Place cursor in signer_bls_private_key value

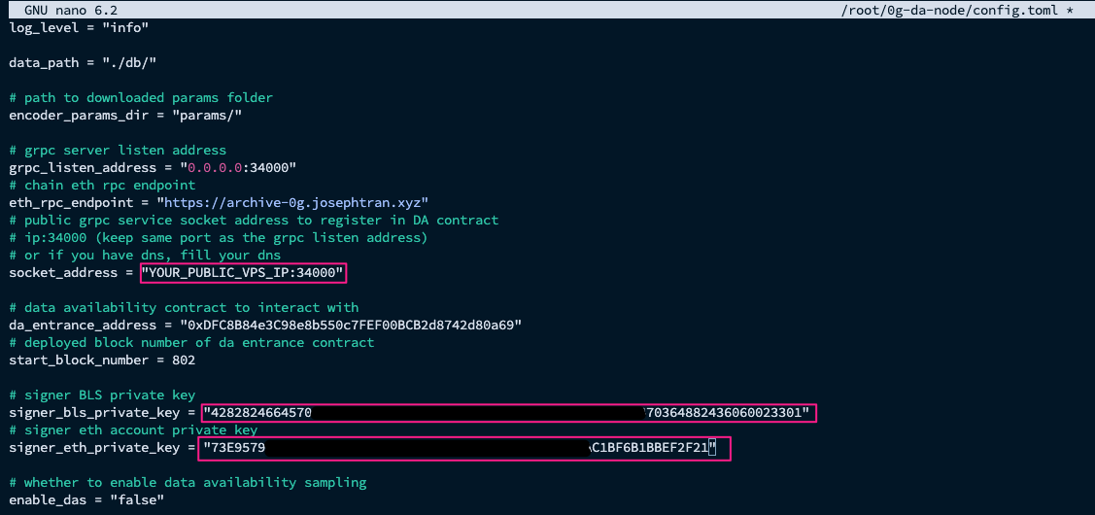click(509, 413)
